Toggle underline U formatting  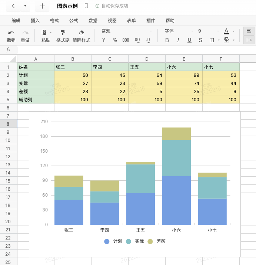pos(189,40)
